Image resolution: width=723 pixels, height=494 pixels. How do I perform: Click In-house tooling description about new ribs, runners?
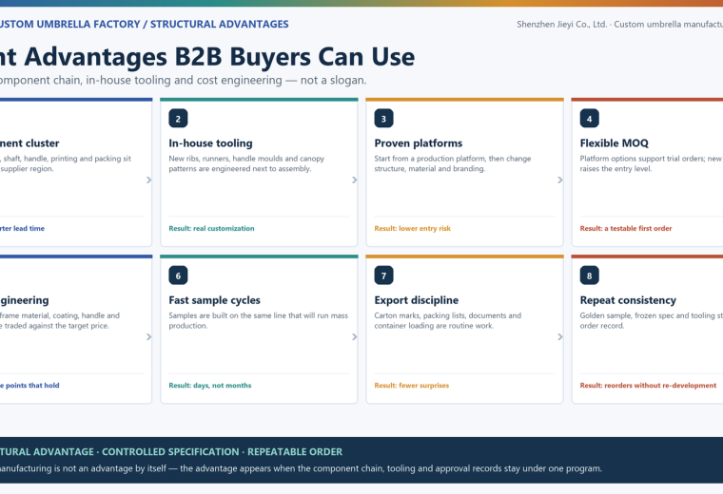click(246, 163)
